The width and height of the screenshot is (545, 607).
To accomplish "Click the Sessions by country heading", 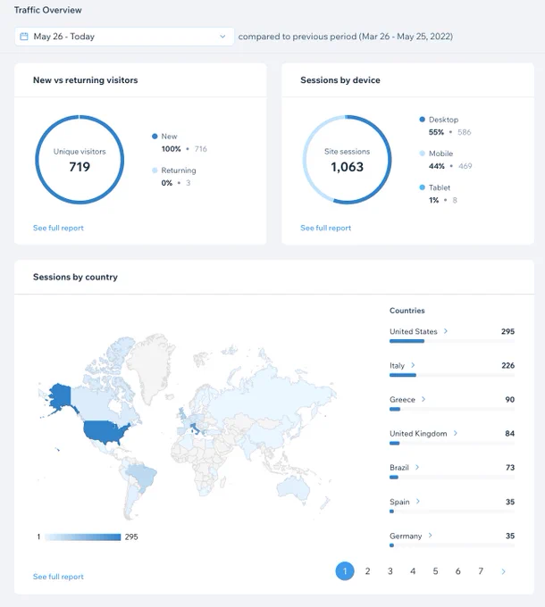I will (x=75, y=278).
